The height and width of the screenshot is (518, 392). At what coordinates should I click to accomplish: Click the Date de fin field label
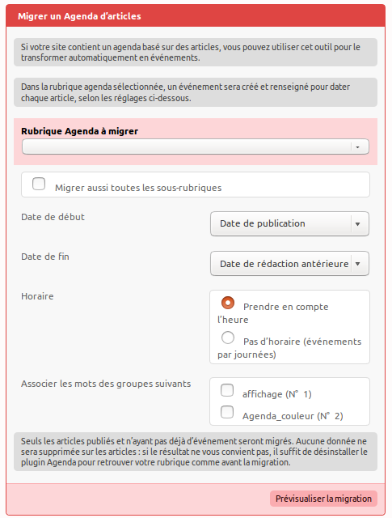point(45,257)
